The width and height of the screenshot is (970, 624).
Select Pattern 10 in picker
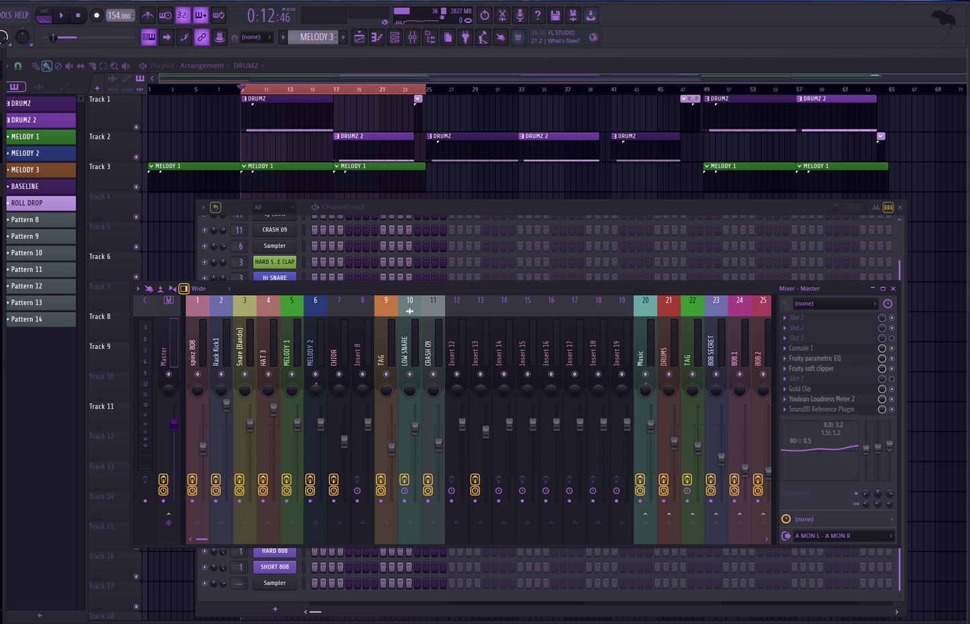(41, 253)
